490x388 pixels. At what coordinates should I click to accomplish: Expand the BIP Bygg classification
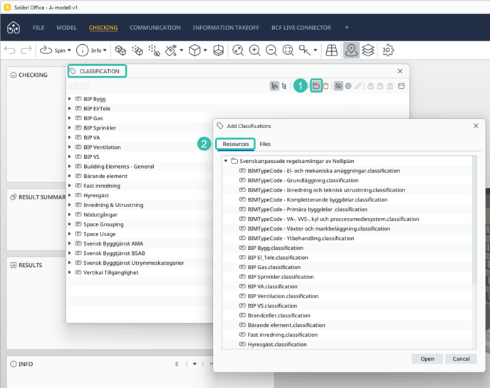(x=69, y=99)
